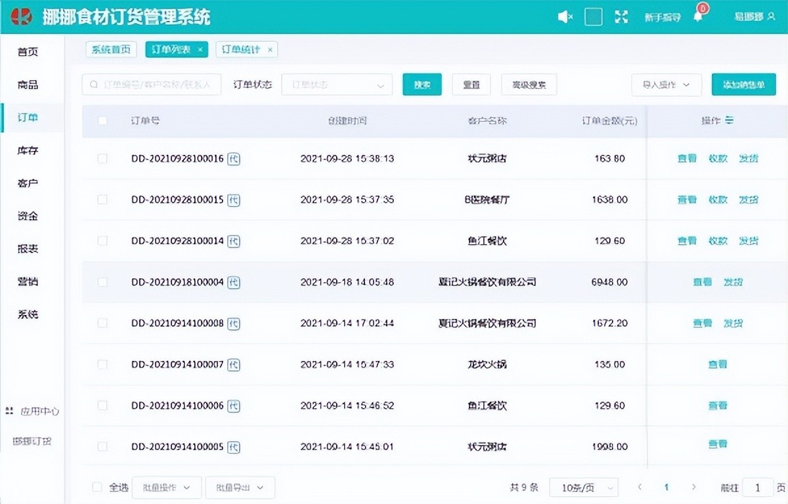The height and width of the screenshot is (504, 788).
Task: Tick the select-all checkbox in the table header
Action: click(x=102, y=121)
